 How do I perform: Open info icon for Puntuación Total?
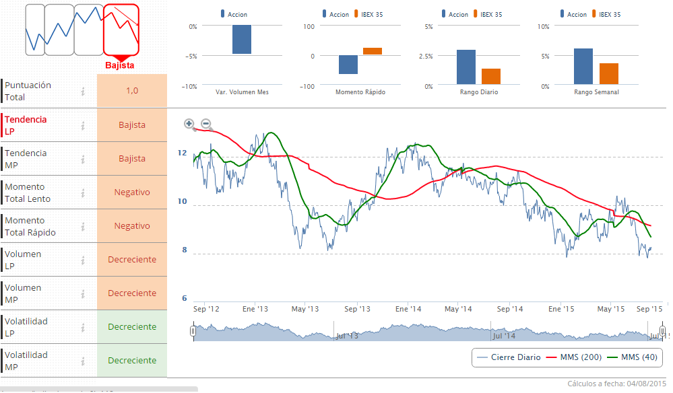83,92
